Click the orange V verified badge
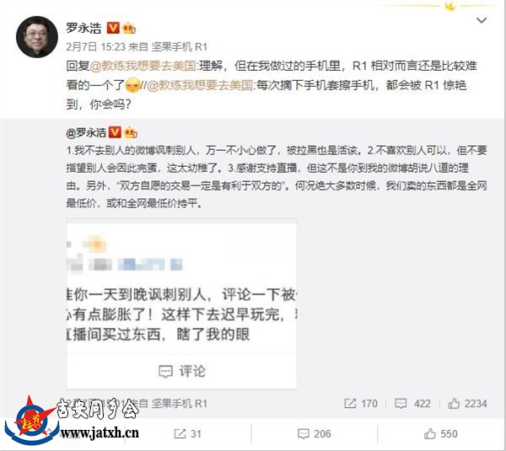This screenshot has height=451, width=506. [x=113, y=28]
